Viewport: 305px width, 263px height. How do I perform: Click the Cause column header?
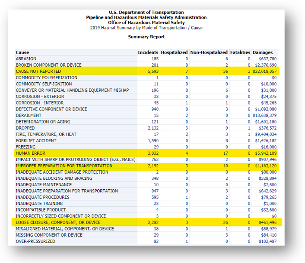coord(22,52)
